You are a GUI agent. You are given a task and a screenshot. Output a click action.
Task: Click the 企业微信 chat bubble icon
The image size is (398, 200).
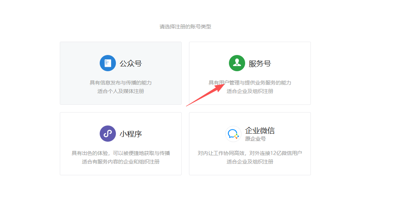tap(233, 134)
